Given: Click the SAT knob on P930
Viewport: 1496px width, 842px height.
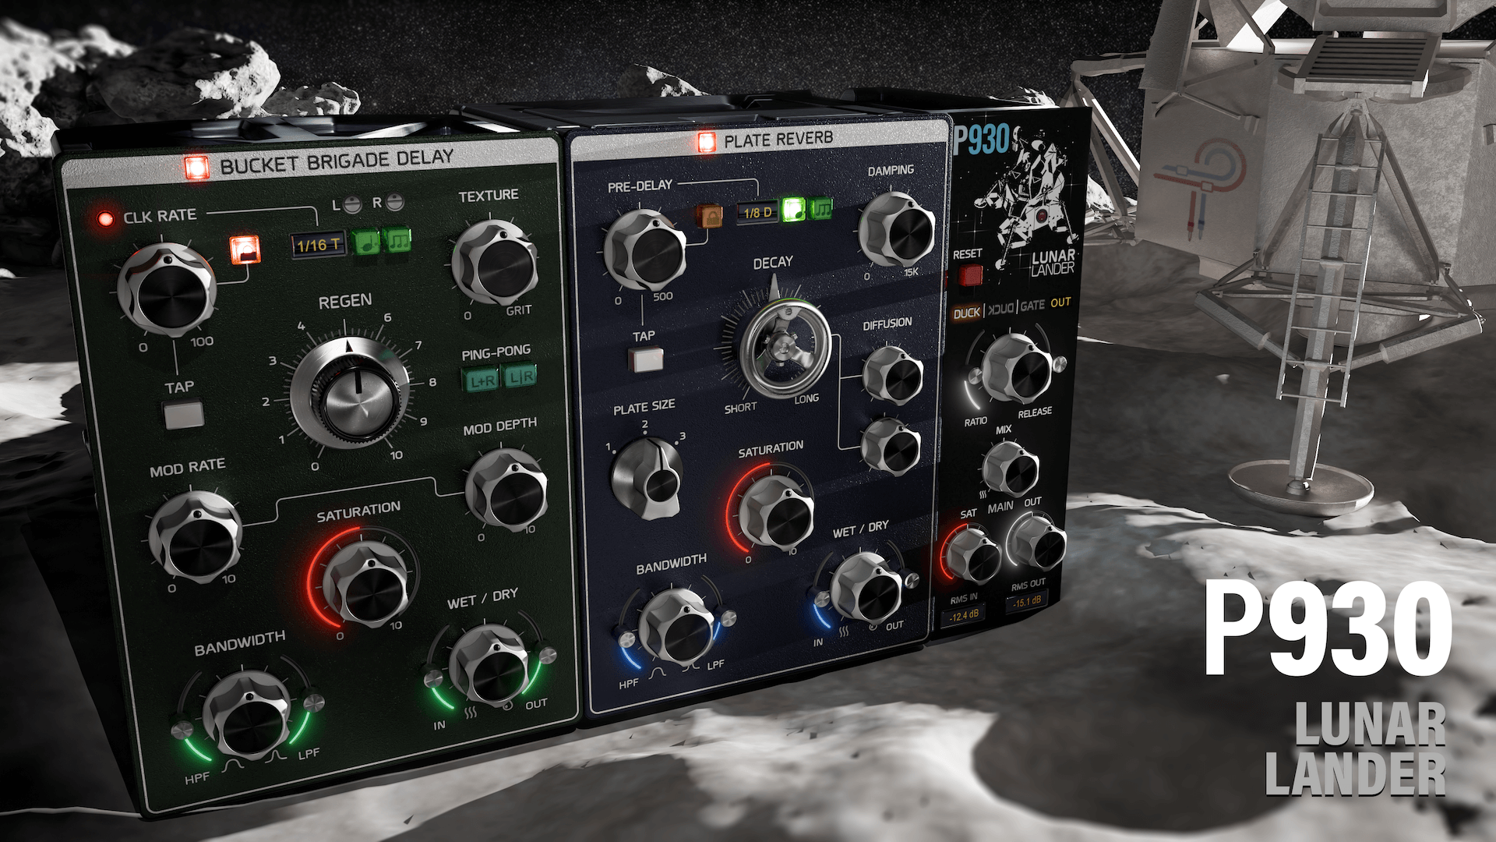Looking at the screenshot, I should (973, 554).
